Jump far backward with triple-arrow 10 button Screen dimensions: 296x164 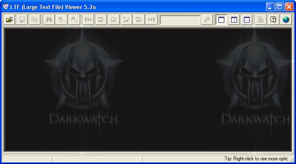tap(101, 19)
